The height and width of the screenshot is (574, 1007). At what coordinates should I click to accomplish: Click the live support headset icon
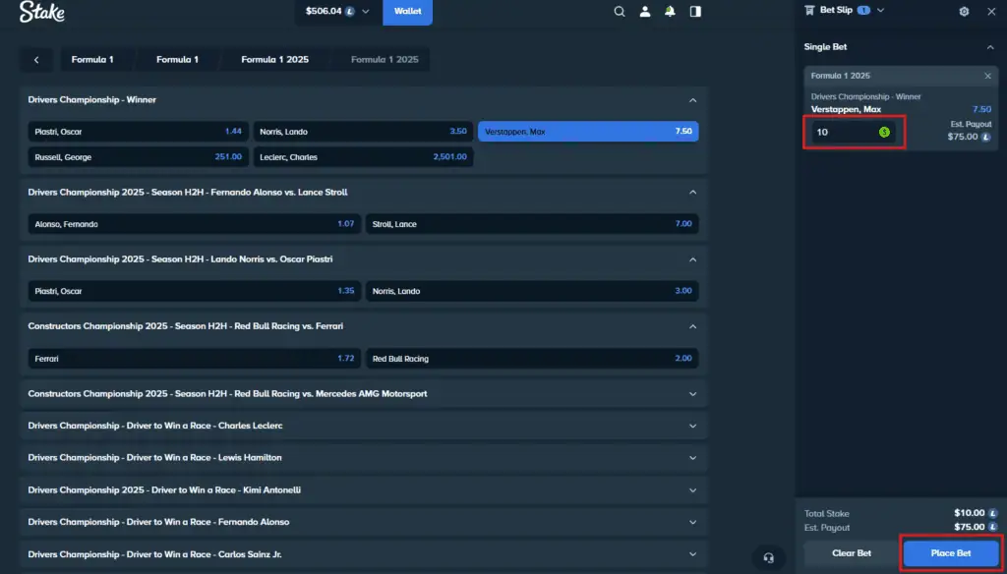click(768, 557)
